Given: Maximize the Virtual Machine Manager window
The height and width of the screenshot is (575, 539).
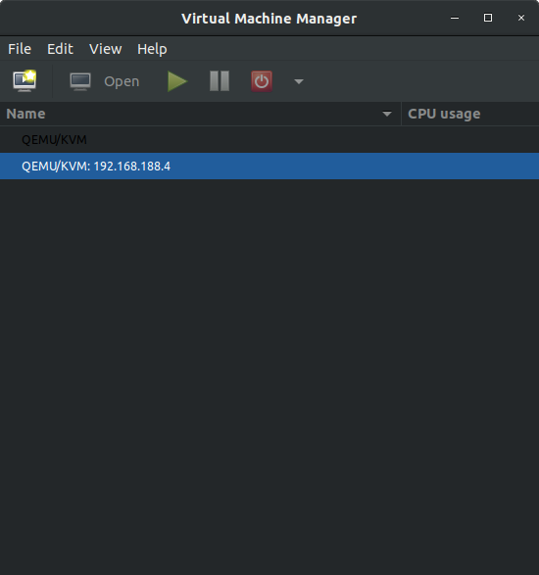Looking at the screenshot, I should coord(488,18).
